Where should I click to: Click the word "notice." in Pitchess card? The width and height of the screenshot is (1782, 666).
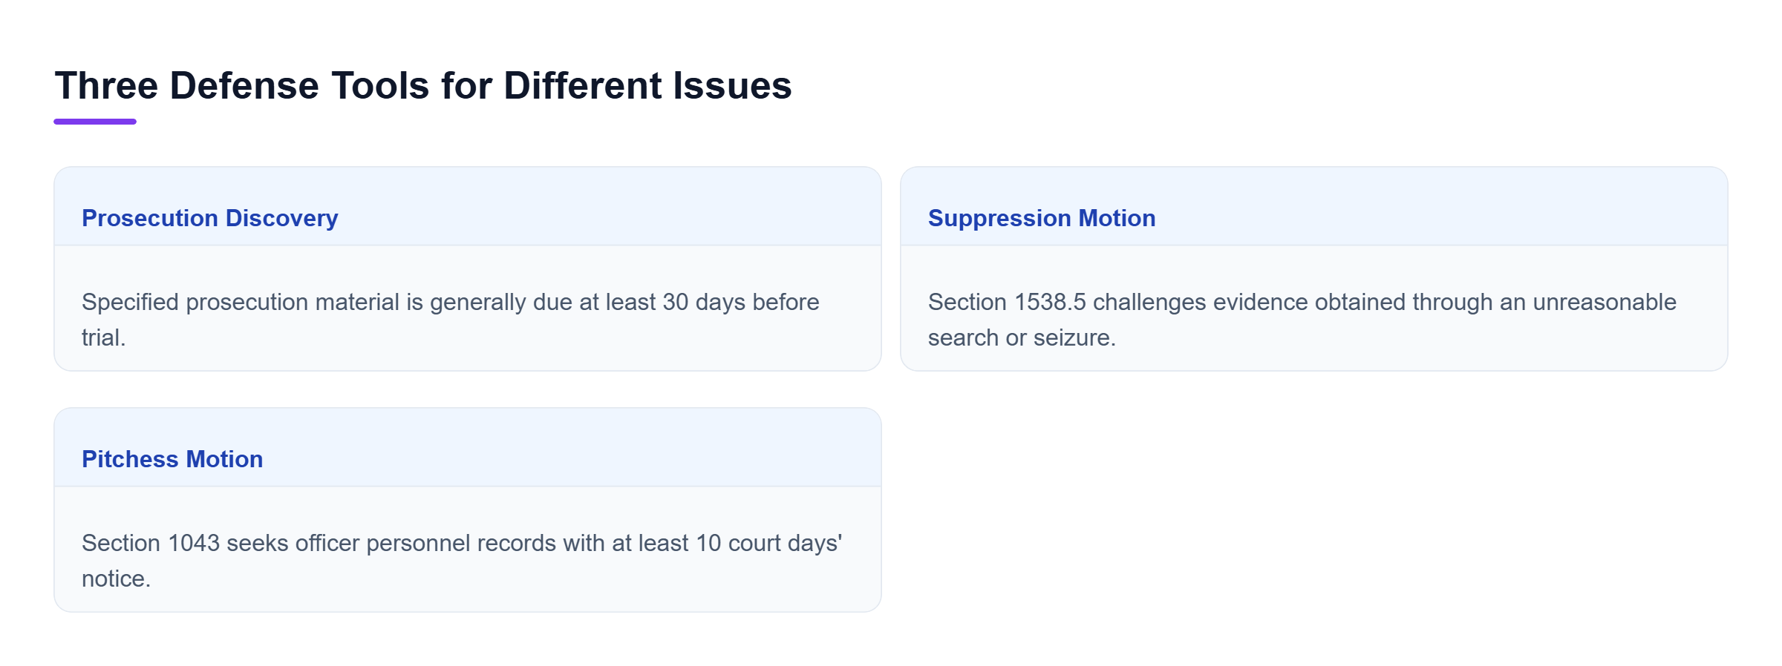pyautogui.click(x=117, y=578)
